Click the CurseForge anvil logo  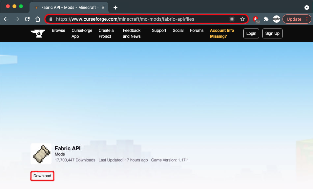click(38, 33)
